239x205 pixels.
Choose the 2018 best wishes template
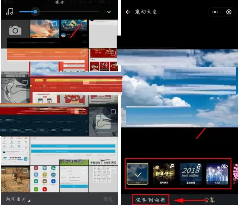(x=191, y=174)
